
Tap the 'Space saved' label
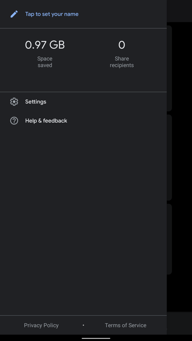tap(45, 62)
